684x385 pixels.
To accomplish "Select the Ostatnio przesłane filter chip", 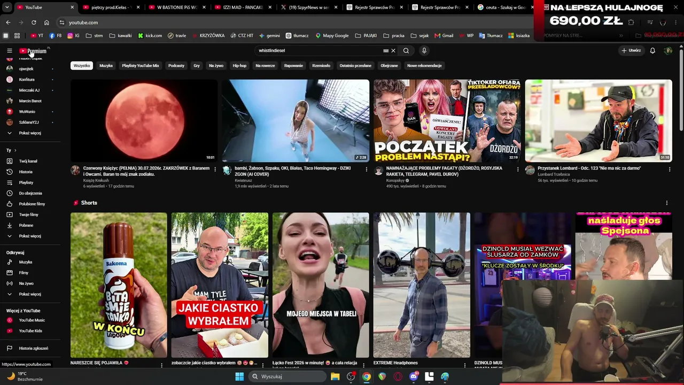I will point(355,66).
